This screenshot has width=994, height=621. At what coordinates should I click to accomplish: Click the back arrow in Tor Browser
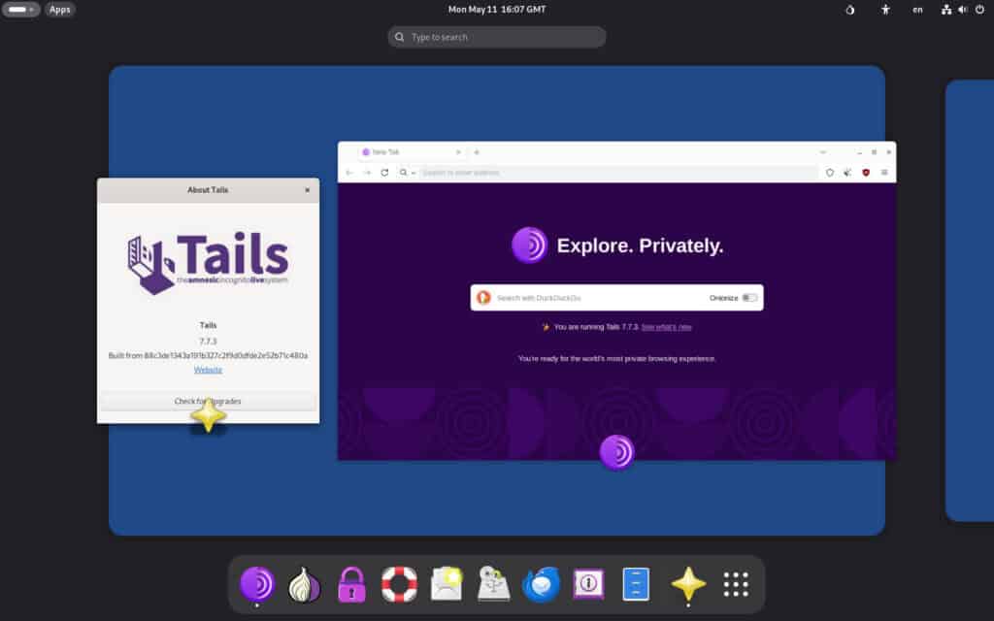click(349, 173)
